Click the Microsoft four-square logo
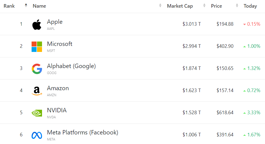This screenshot has width=265, height=144. (x=37, y=47)
